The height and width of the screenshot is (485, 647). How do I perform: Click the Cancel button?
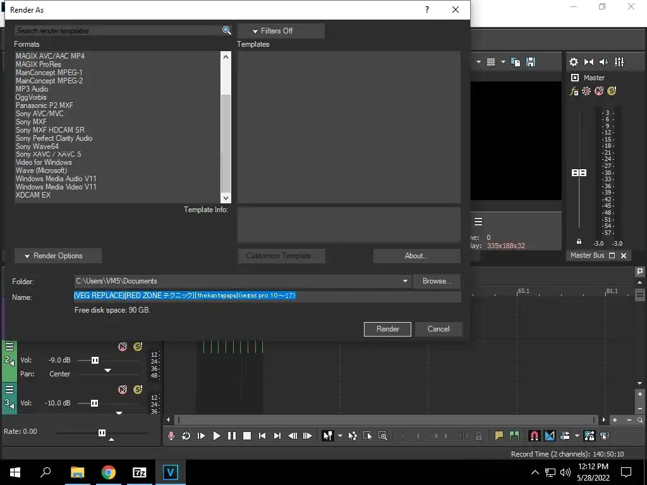tap(438, 329)
